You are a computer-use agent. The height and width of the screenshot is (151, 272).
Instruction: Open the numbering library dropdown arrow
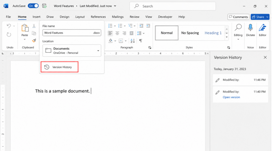pyautogui.click(x=125, y=26)
